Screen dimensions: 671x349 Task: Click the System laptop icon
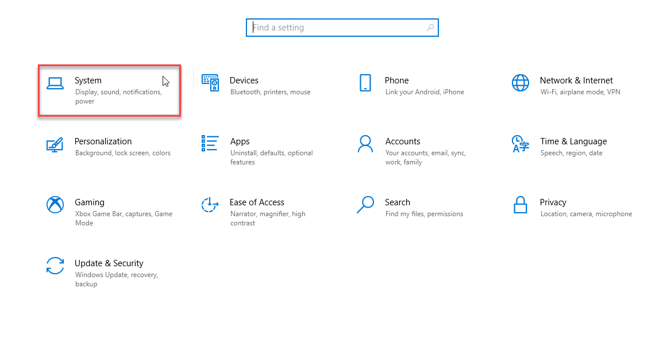55,83
